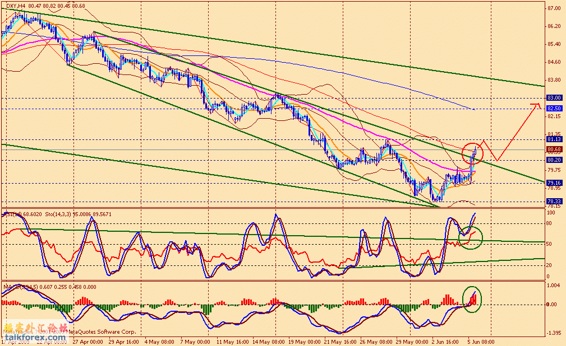This screenshot has height=346, width=566.
Task: Click the 11 May 16:00 date label
Action: (232, 342)
